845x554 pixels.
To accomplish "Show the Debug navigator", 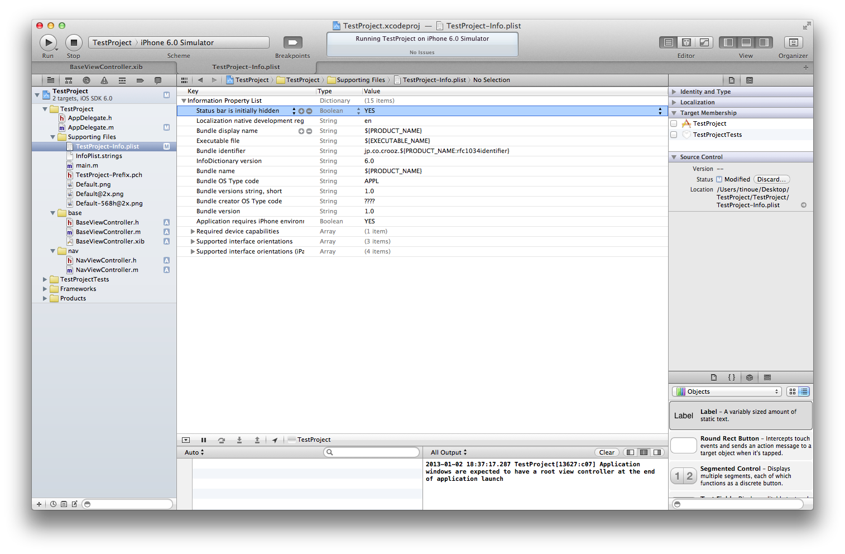I will [122, 80].
